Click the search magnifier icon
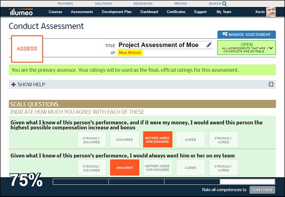The height and width of the screenshot is (197, 285). 225,3
